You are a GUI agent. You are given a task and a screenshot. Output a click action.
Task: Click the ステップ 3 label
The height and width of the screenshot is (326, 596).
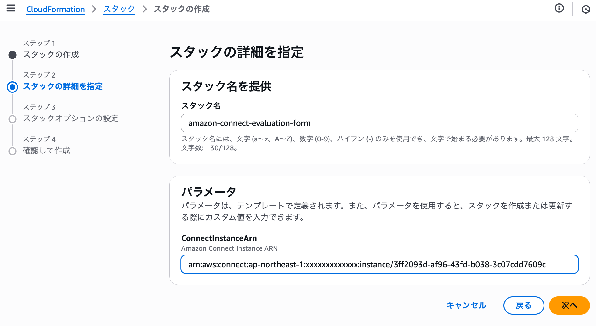(39, 107)
